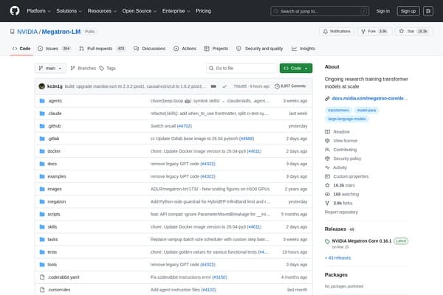Star the Megatron-LM repository
Viewport: 443px width, 295px height.
(413, 31)
